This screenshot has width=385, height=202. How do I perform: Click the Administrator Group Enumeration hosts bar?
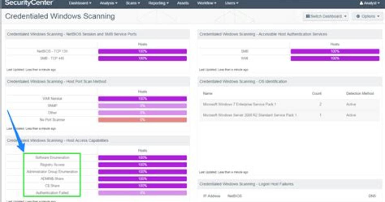(x=142, y=172)
